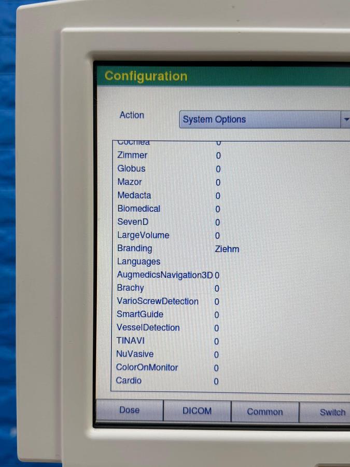This screenshot has width=350, height=467.
Task: Select the Globus option row
Action: click(231, 169)
